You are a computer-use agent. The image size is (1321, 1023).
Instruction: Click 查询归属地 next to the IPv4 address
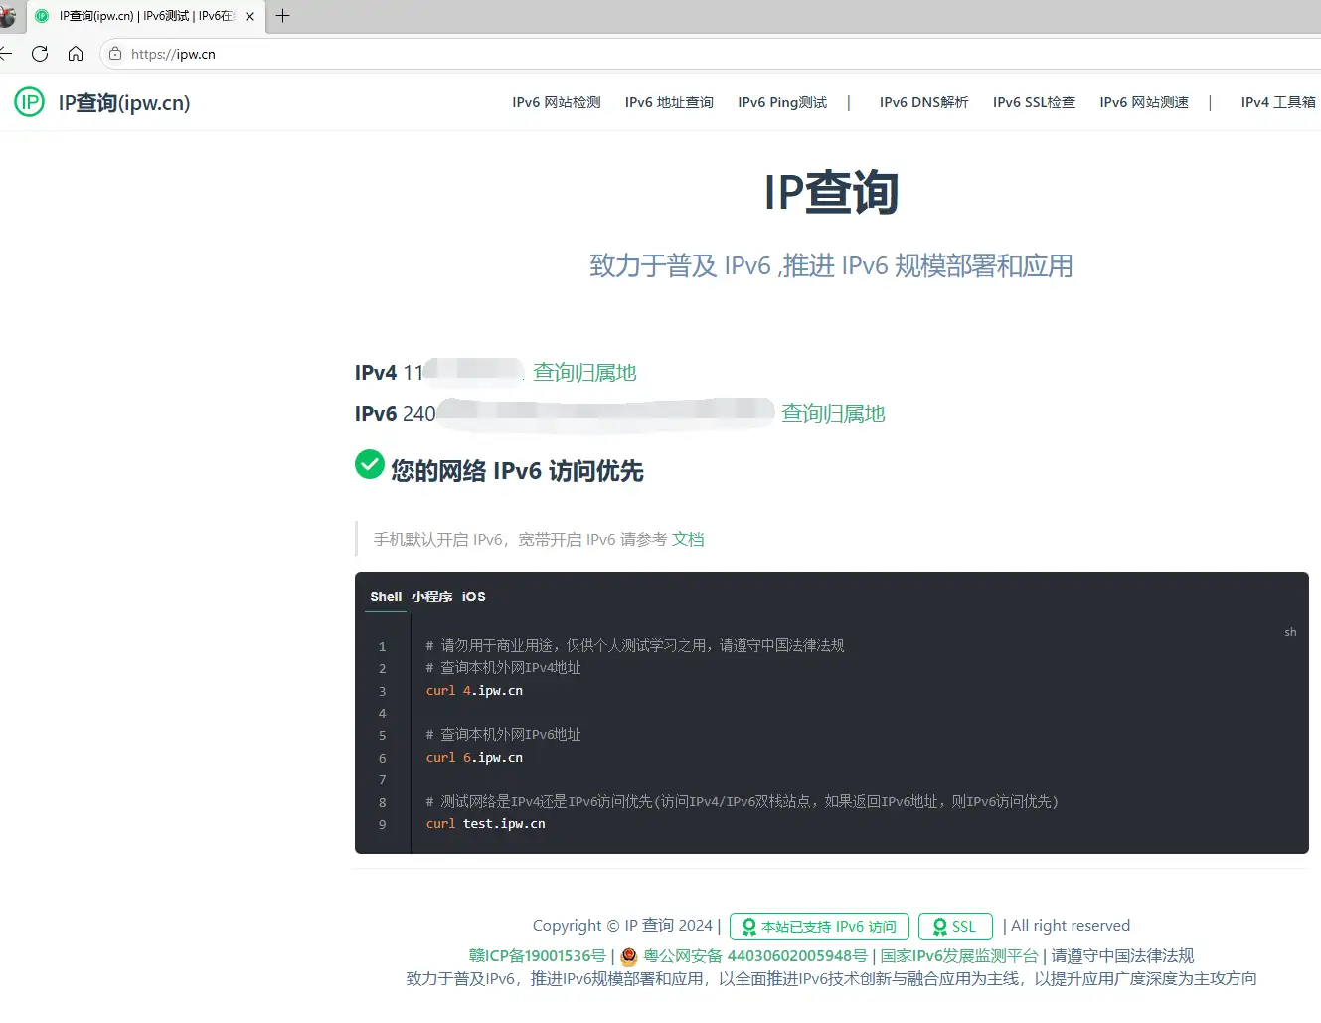[584, 372]
